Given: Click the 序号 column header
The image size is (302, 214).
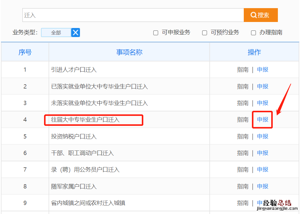Looking at the screenshot, I should click(x=25, y=52).
